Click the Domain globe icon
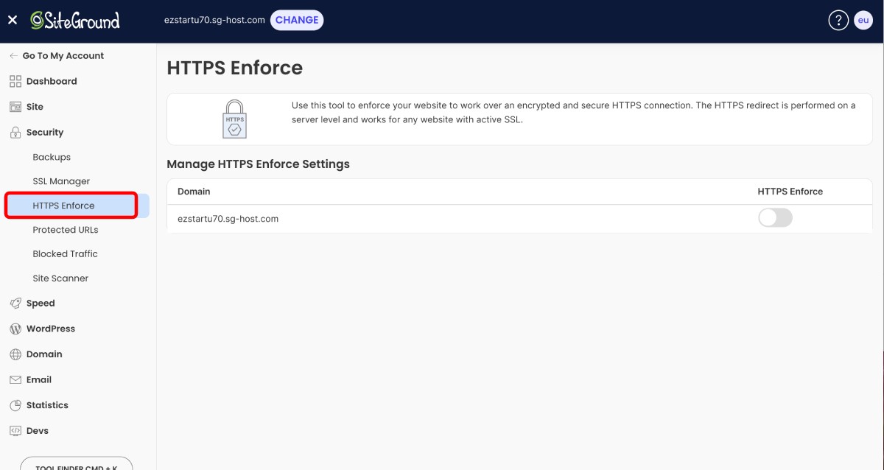Viewport: 884px width, 470px height. tap(15, 354)
